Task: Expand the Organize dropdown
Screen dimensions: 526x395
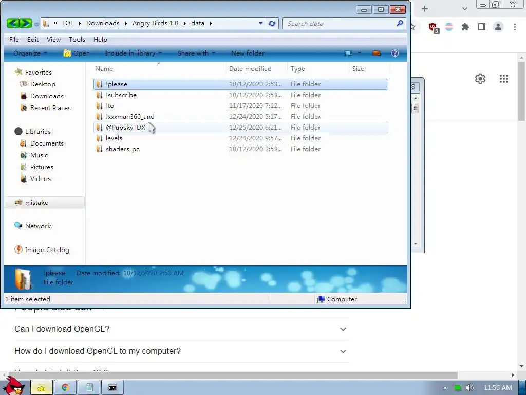Action: (30, 53)
